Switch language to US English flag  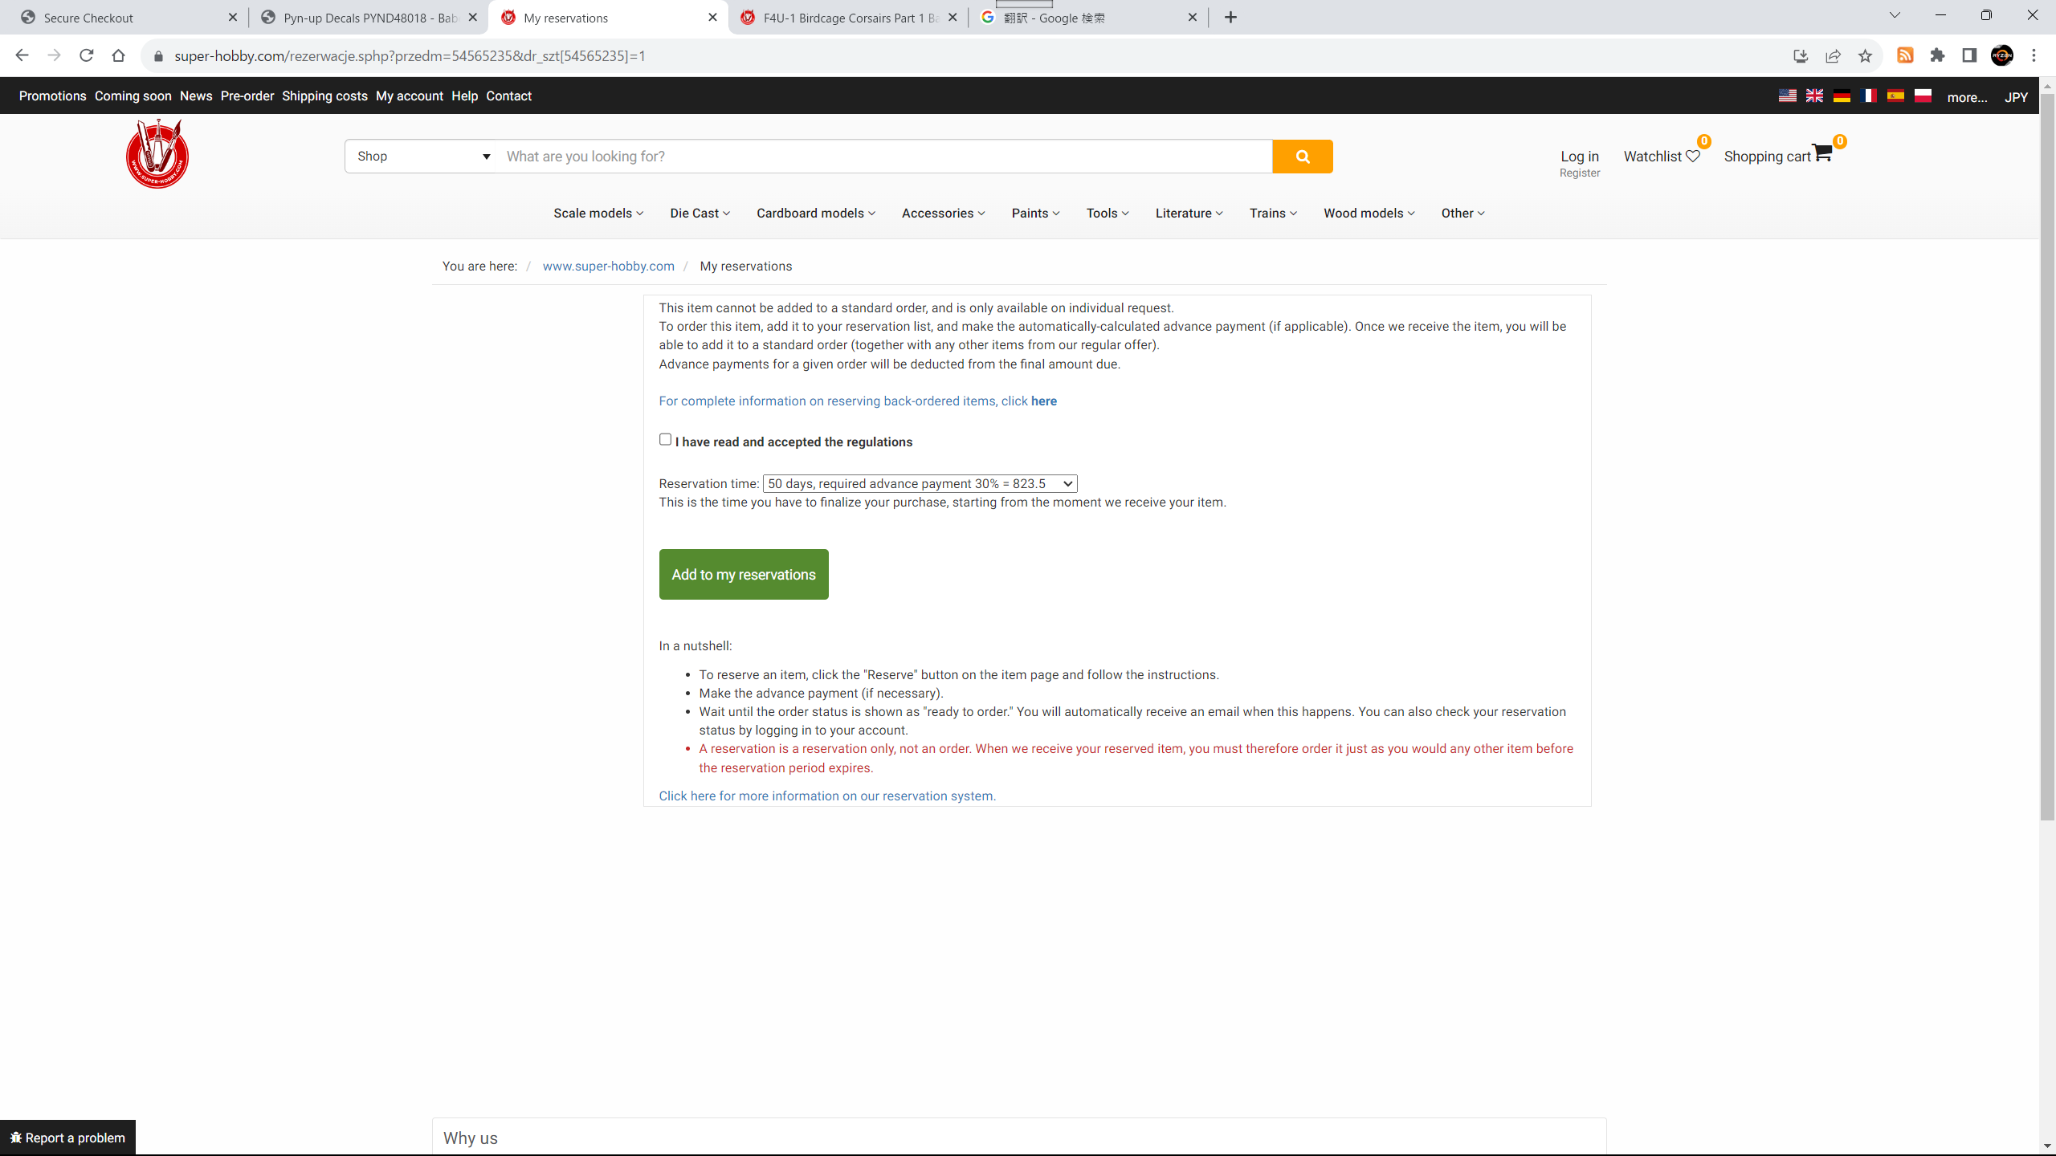(1787, 96)
